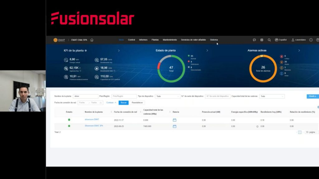Sort by Fecha de conexión de red column

click(x=140, y=112)
